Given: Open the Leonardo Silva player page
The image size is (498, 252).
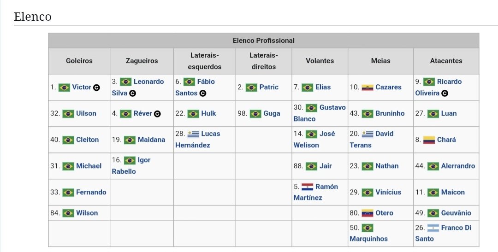Looking at the screenshot, I should pyautogui.click(x=138, y=87).
